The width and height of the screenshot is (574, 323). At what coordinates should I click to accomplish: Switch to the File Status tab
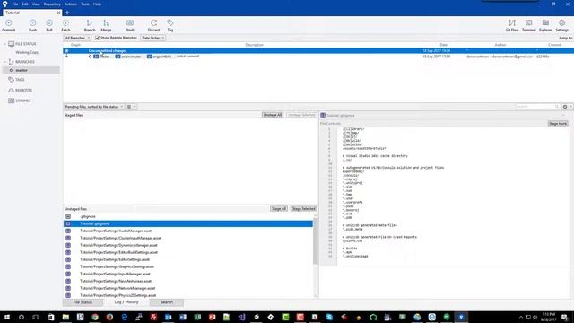pyautogui.click(x=83, y=302)
